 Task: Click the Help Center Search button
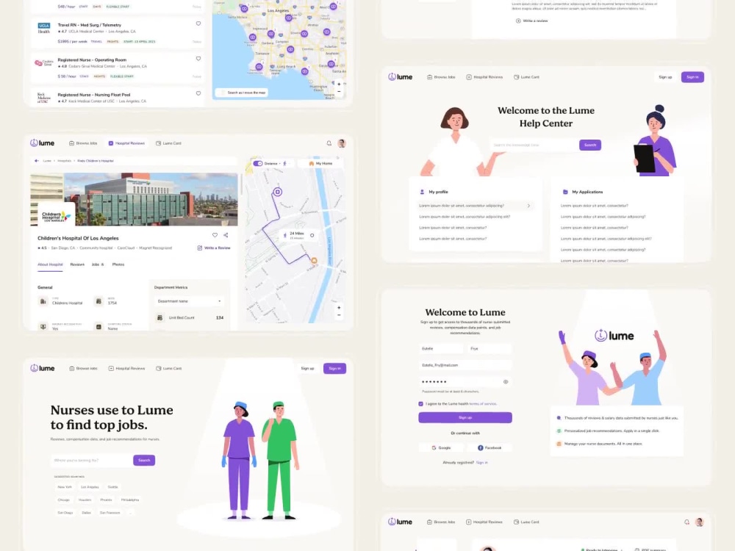(590, 145)
